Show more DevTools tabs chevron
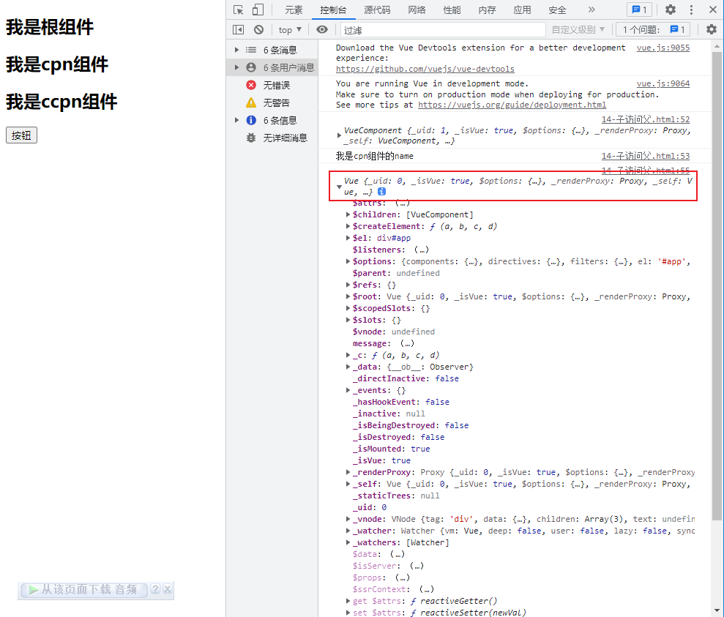The height and width of the screenshot is (617, 724). coord(591,10)
